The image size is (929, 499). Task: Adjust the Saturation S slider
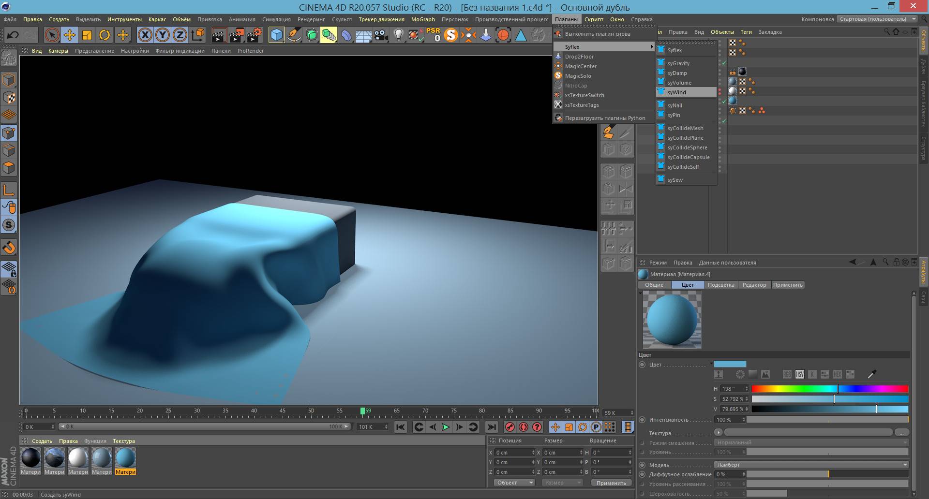tap(830, 399)
